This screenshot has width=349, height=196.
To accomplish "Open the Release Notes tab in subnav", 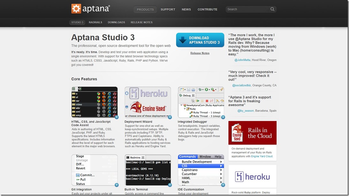I will click(142, 22).
